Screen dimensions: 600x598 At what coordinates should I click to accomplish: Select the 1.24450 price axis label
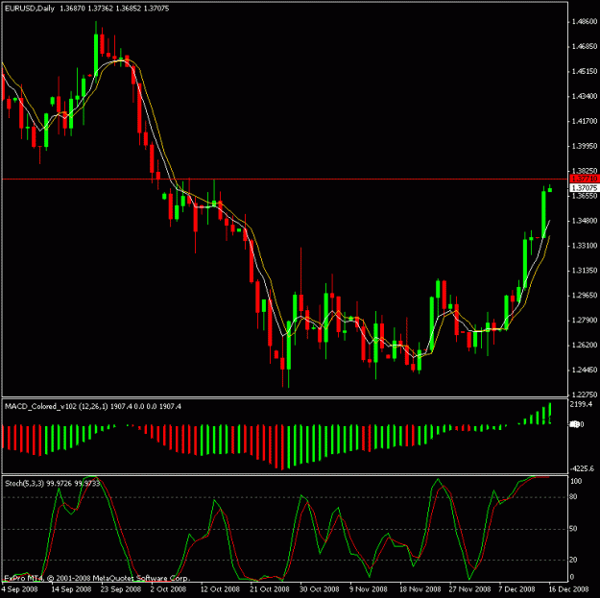585,370
